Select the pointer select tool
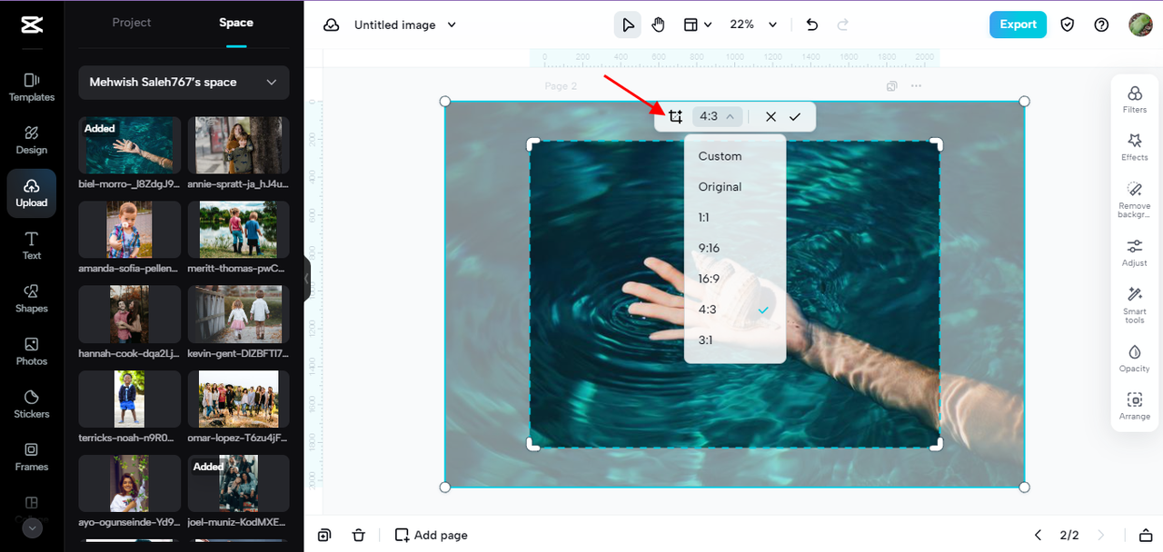 click(627, 25)
